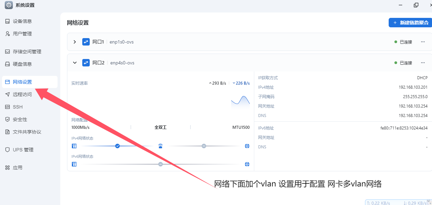Click the 0.29 KB/s download status indicator
Image resolution: width=432 pixels, height=205 pixels.
coord(415,203)
